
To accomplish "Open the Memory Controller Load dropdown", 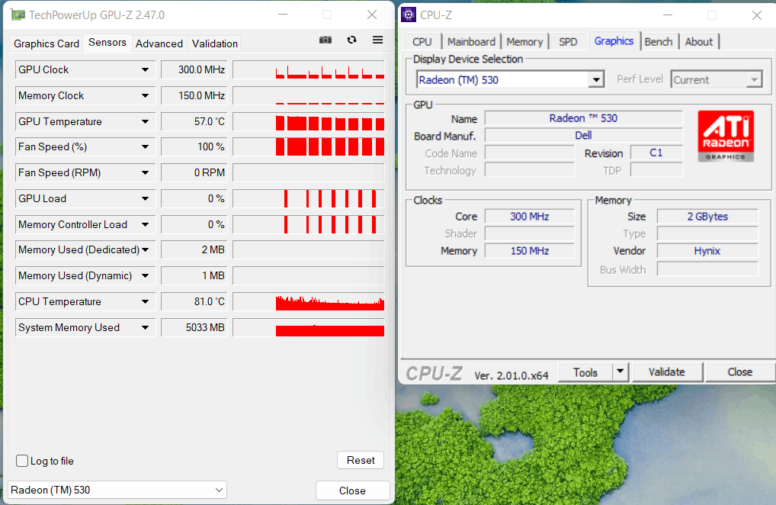I will tap(145, 224).
